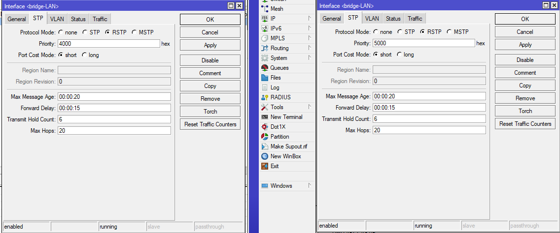
Task: Click Disable in the right window
Action: pos(525,60)
